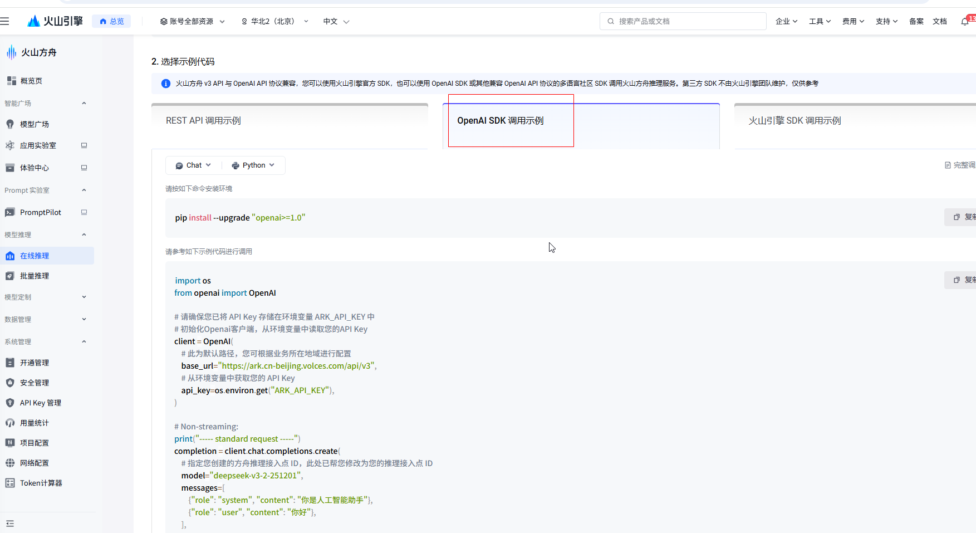This screenshot has width=976, height=533.
Task: Collapse the Prompt 实验室 section
Action: point(84,190)
